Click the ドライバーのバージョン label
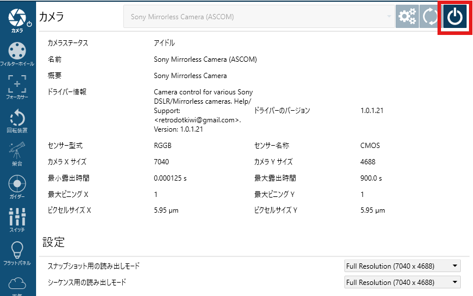This screenshot has width=473, height=296. click(282, 111)
